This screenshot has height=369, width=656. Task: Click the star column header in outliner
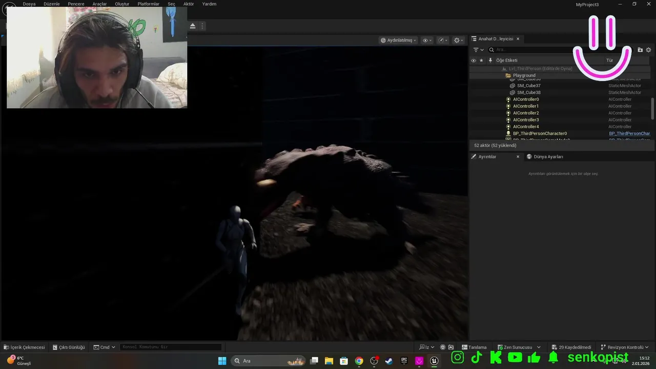click(481, 60)
